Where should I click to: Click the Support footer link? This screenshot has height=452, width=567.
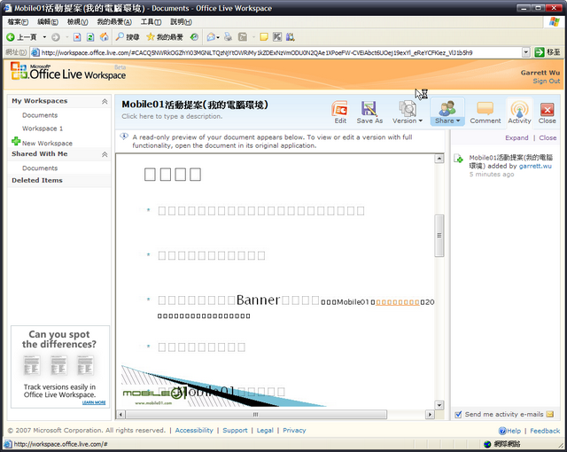pos(235,431)
